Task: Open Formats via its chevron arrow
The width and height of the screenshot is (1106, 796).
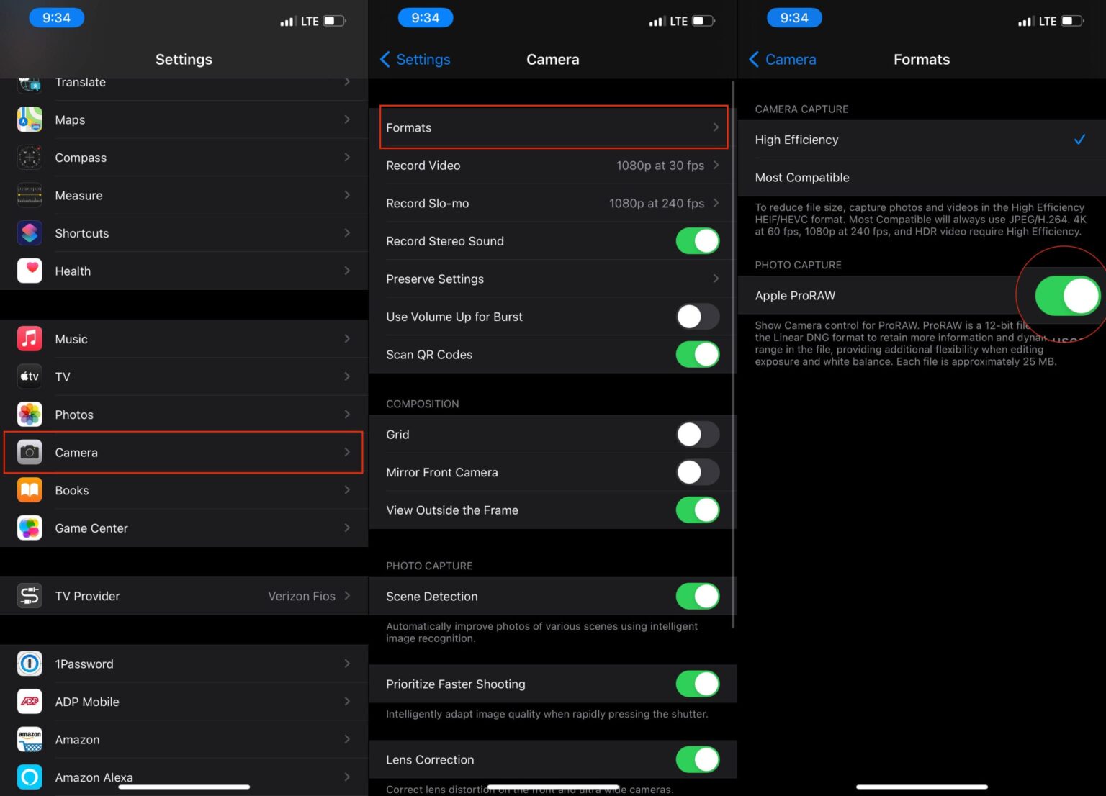Action: (716, 127)
